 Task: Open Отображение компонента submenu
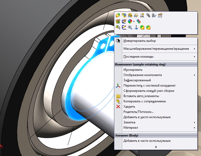143,75
